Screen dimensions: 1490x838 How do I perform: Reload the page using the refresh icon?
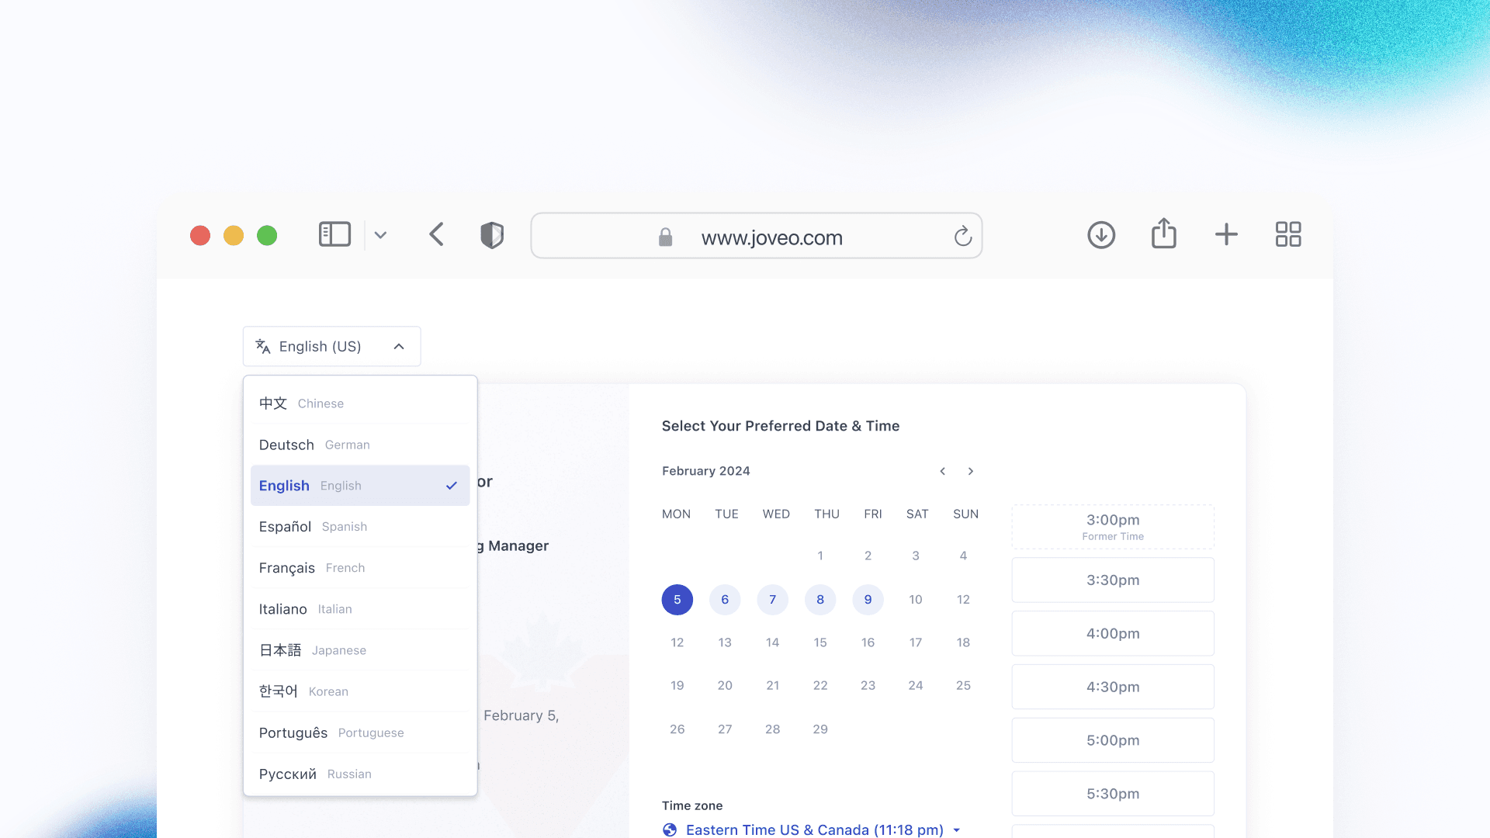[962, 236]
